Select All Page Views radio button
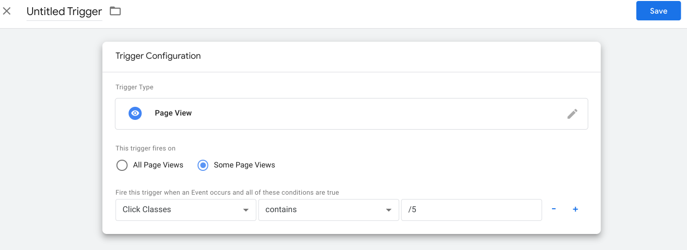Viewport: 687px width, 250px height. 122,165
